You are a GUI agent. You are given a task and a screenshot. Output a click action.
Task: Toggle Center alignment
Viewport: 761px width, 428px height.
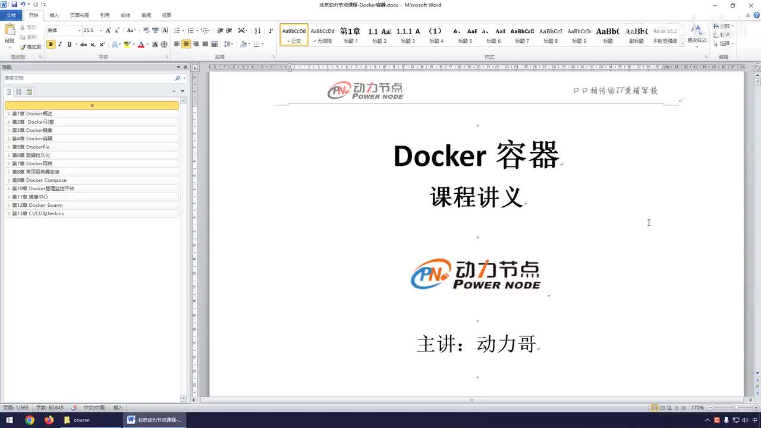186,45
